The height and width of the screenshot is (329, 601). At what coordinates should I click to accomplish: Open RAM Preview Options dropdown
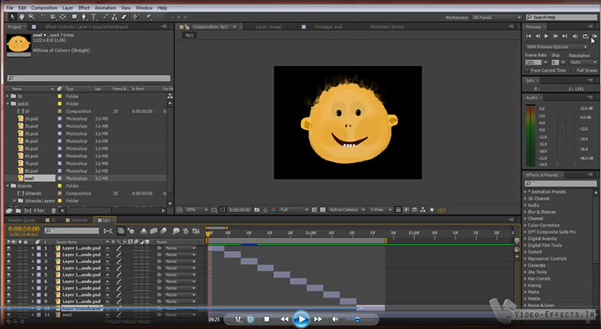556,46
